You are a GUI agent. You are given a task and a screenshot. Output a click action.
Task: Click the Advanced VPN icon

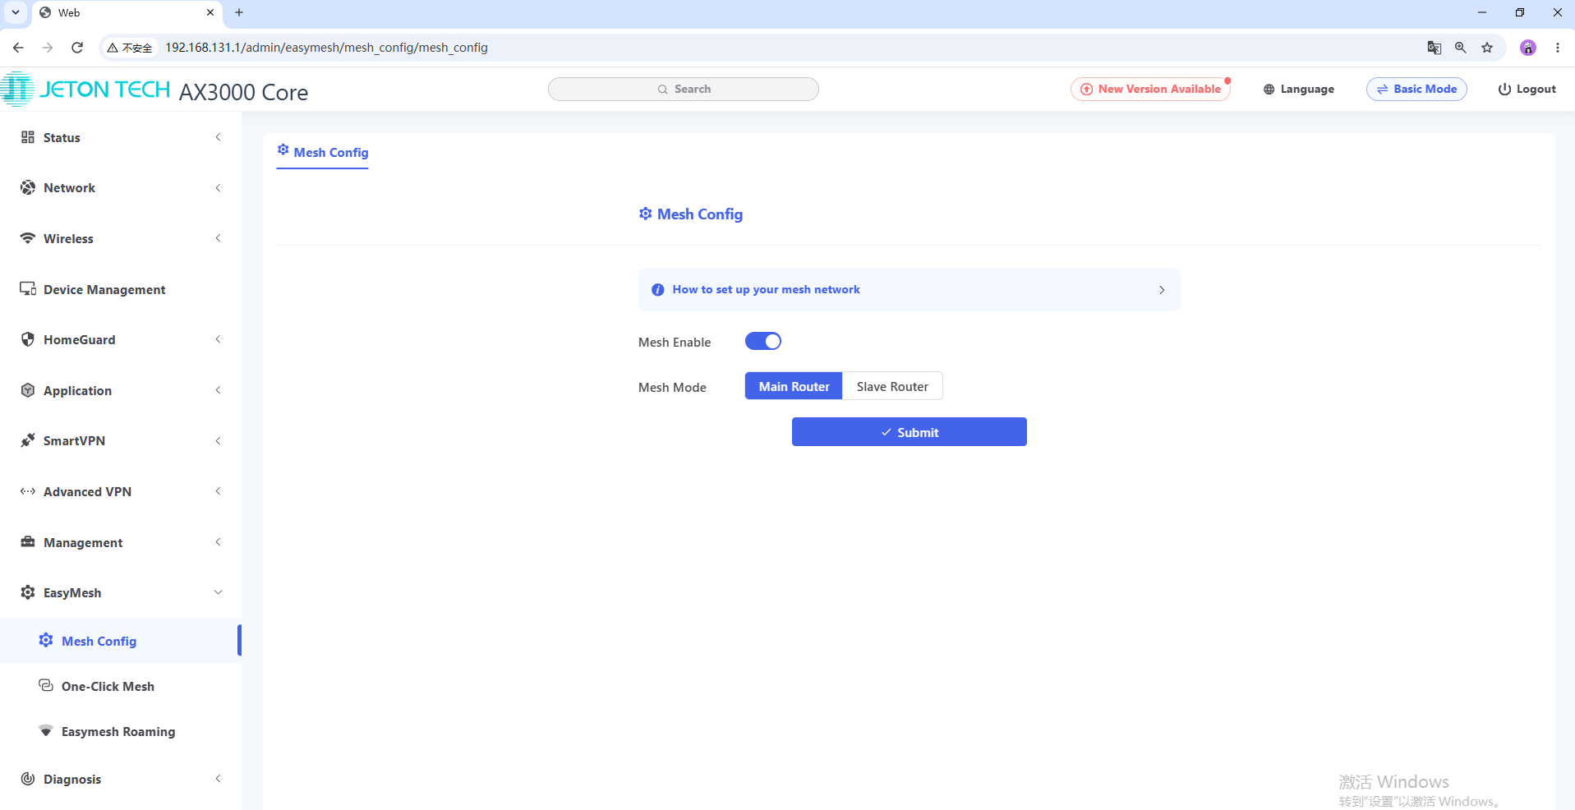[28, 491]
